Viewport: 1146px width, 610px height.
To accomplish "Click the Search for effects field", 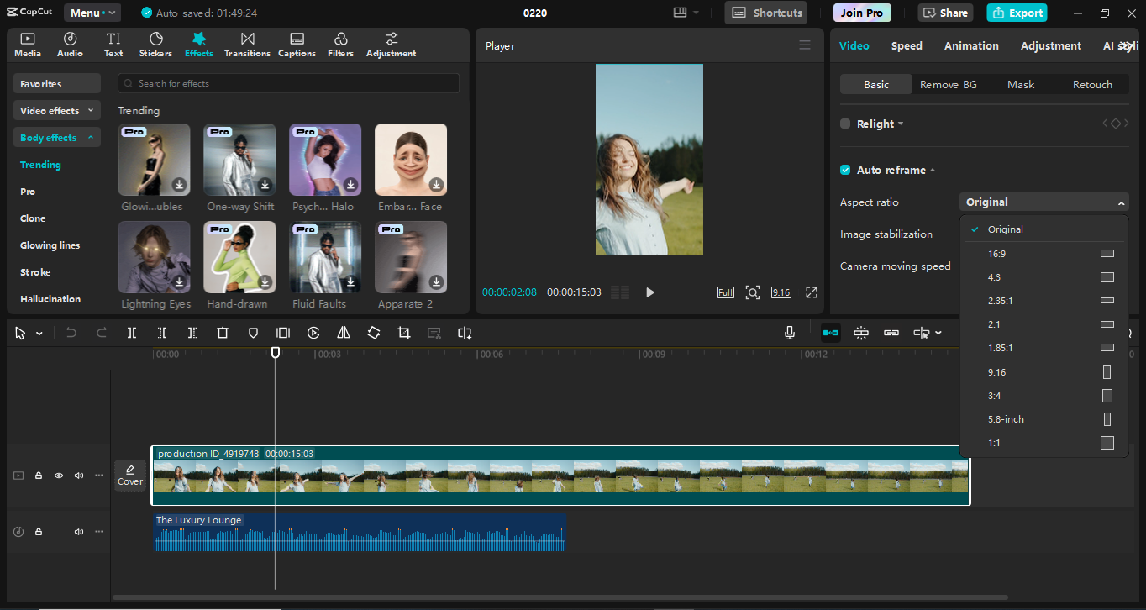I will pyautogui.click(x=288, y=83).
